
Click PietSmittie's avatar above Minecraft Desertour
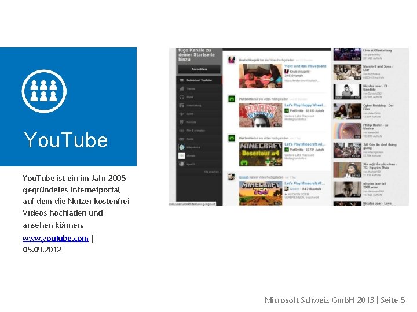(232, 138)
